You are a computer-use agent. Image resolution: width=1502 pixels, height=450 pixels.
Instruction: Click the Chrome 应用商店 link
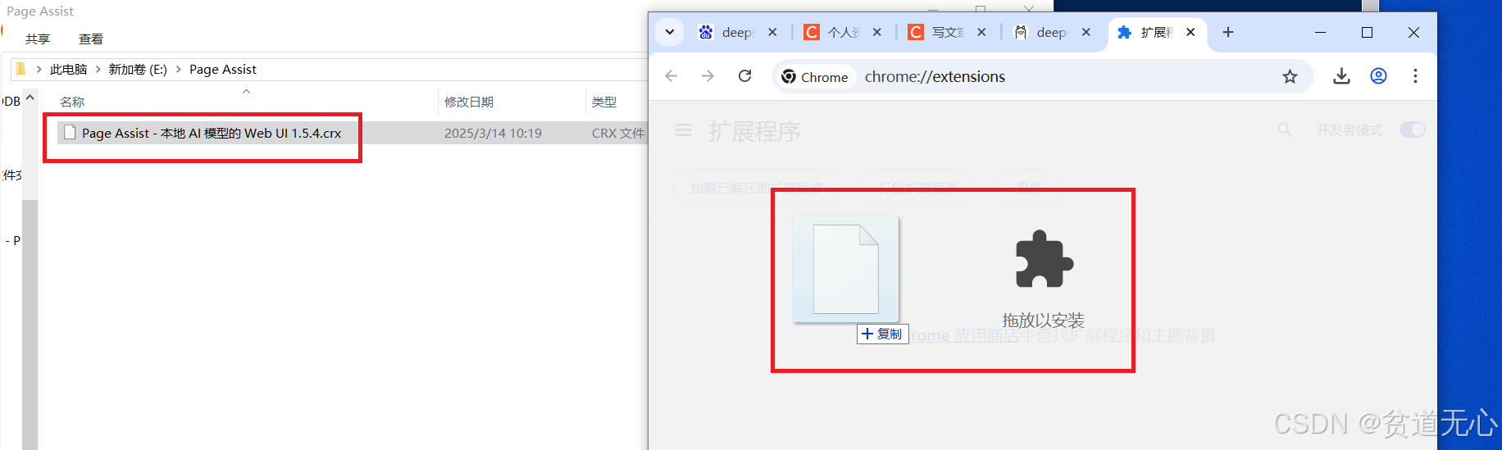click(x=963, y=336)
